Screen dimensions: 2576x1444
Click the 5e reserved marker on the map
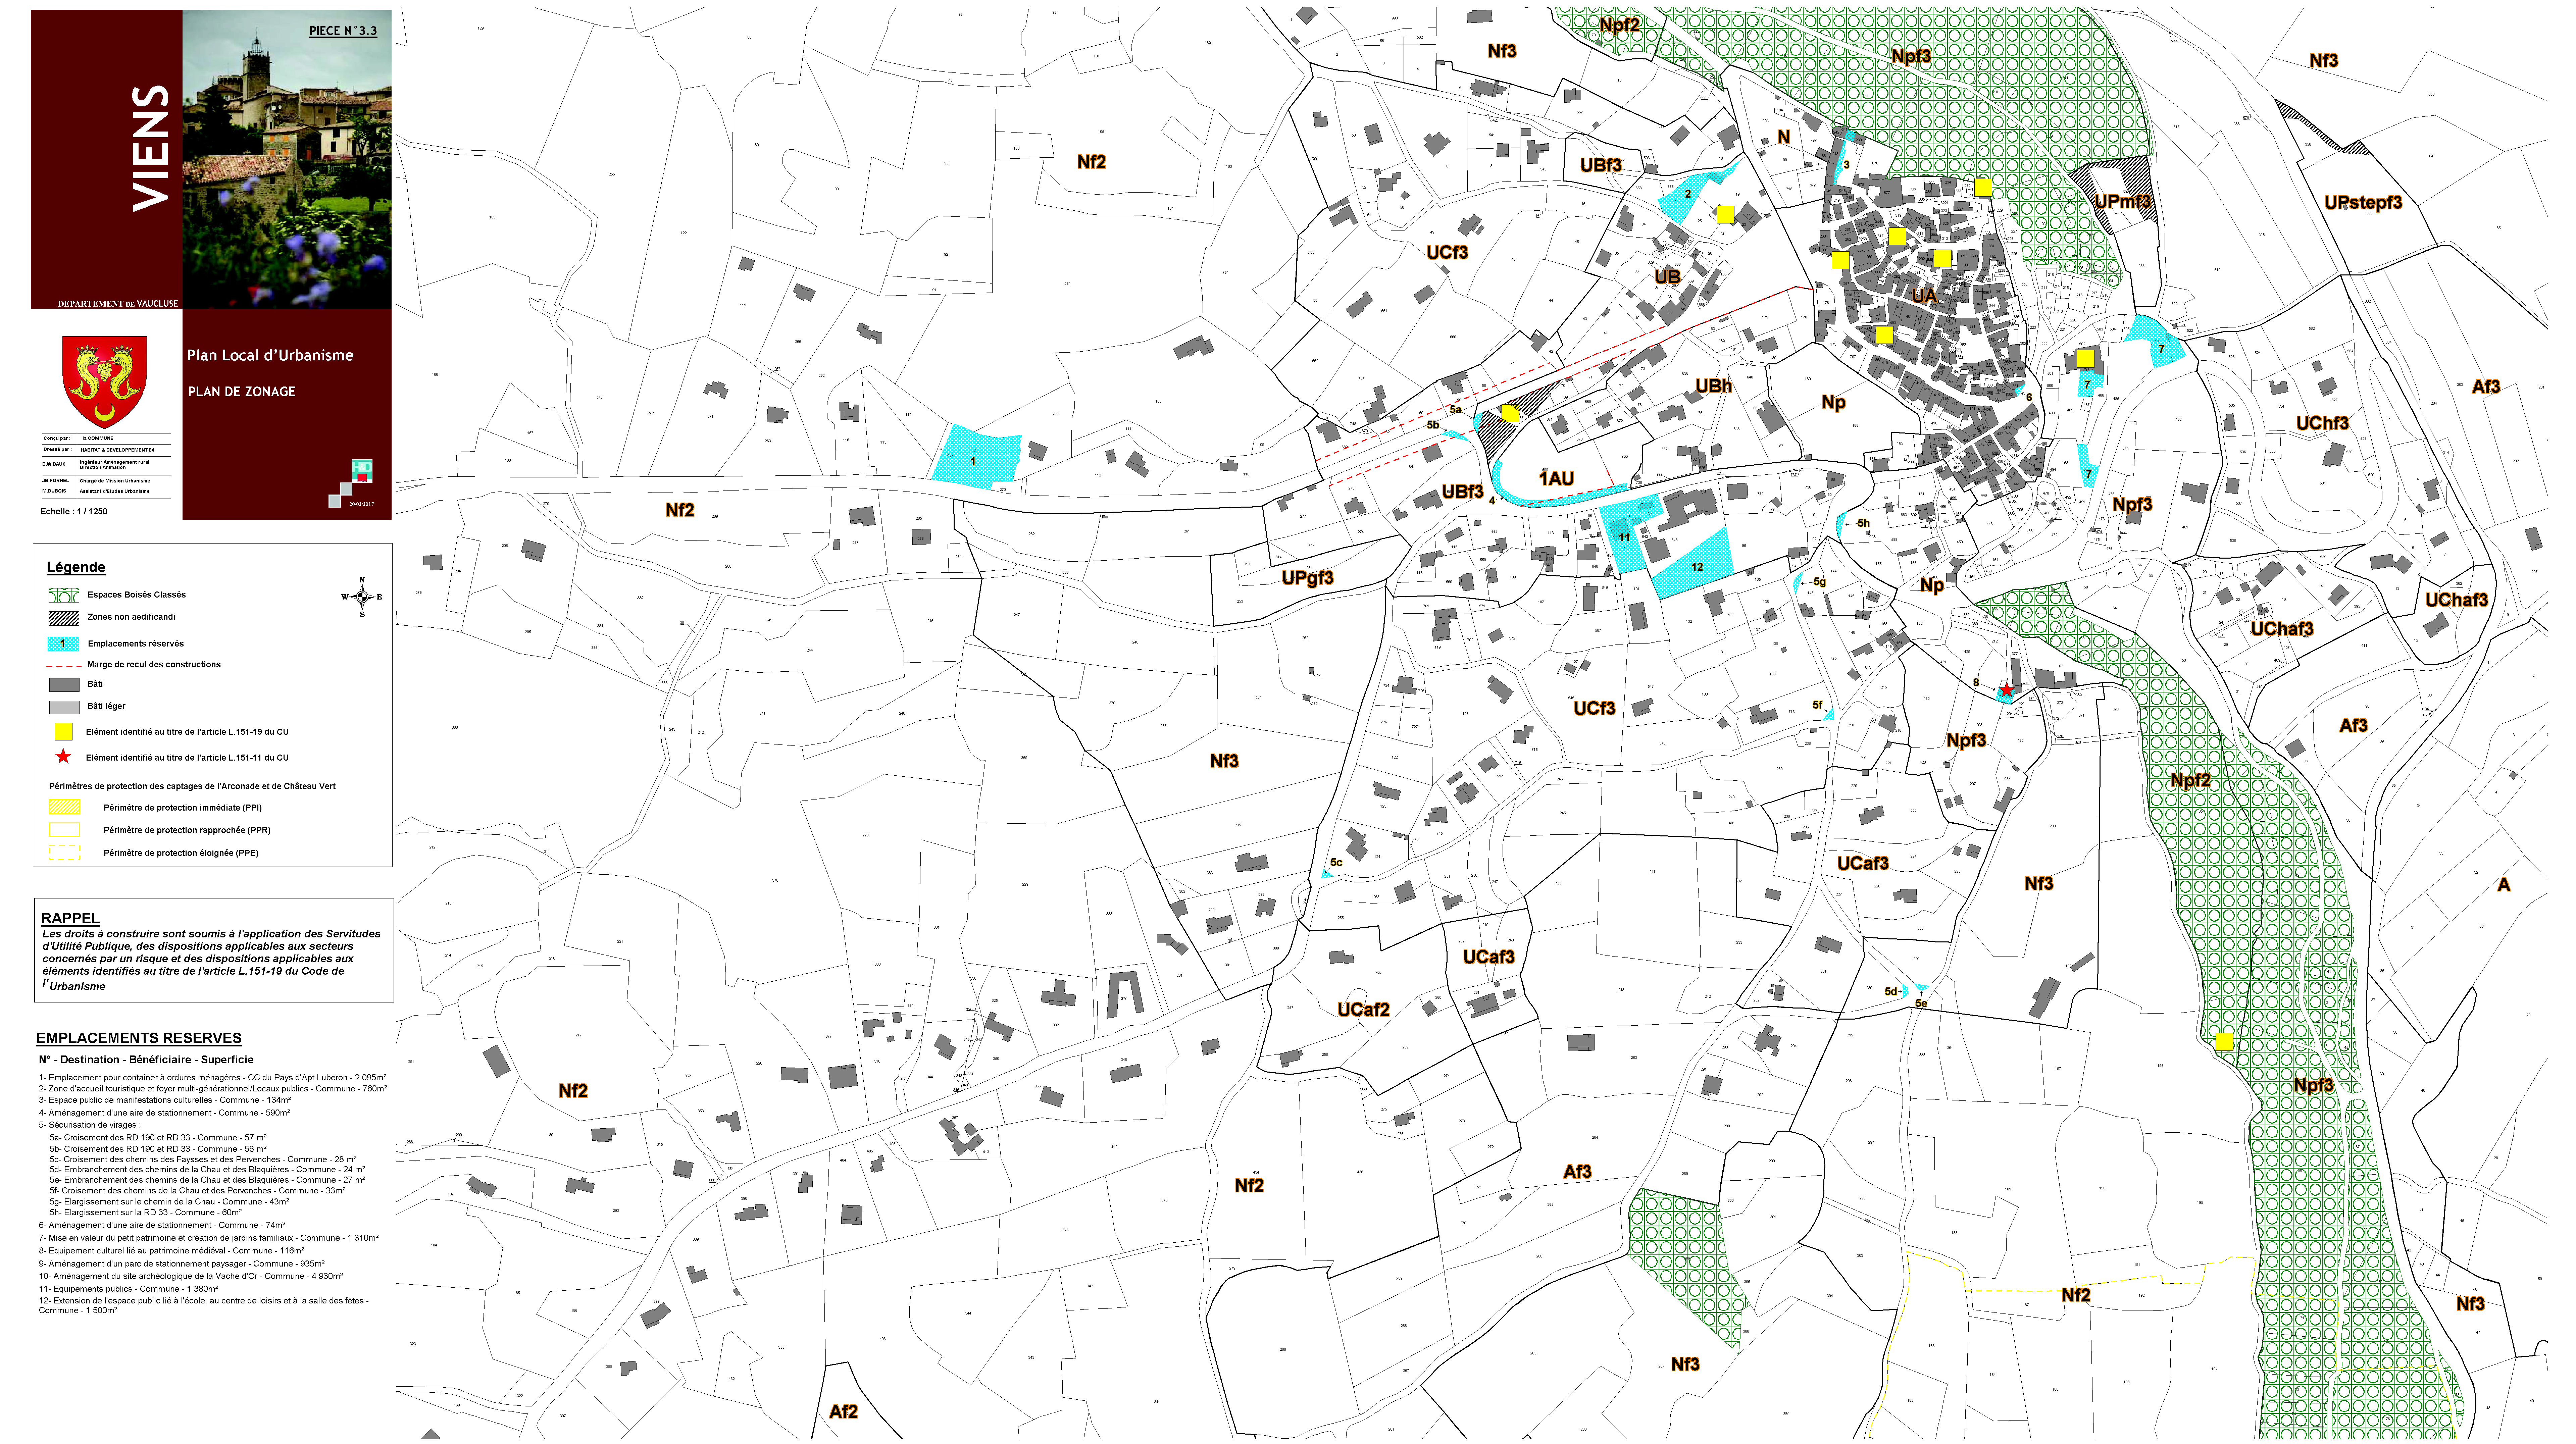[1921, 1003]
